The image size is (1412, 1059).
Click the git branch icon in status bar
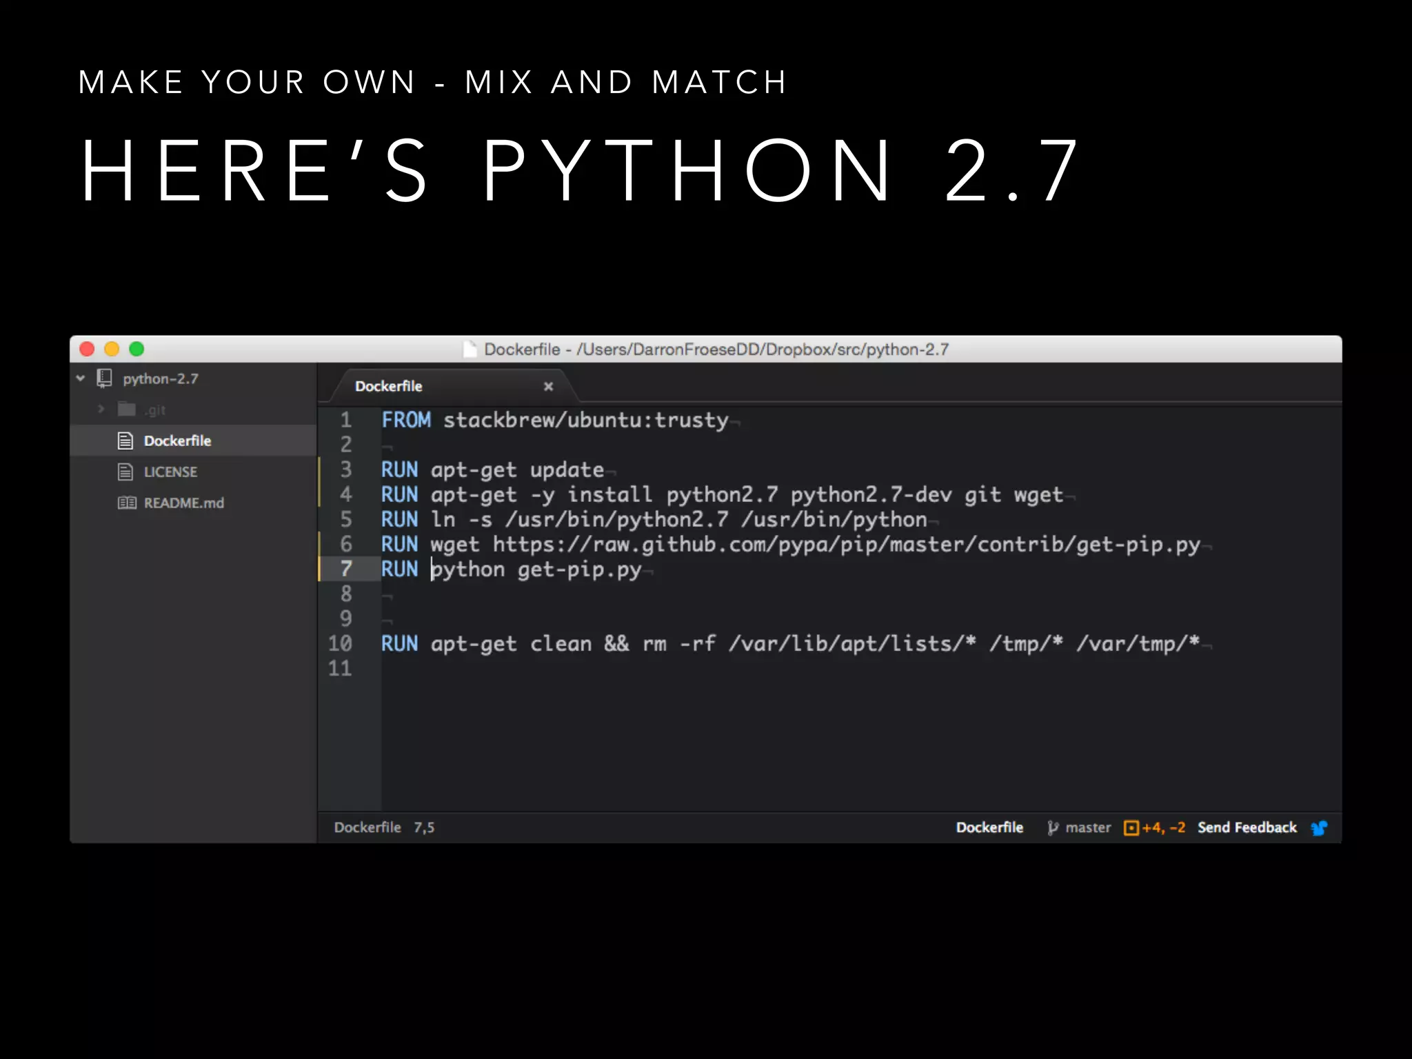point(1052,828)
